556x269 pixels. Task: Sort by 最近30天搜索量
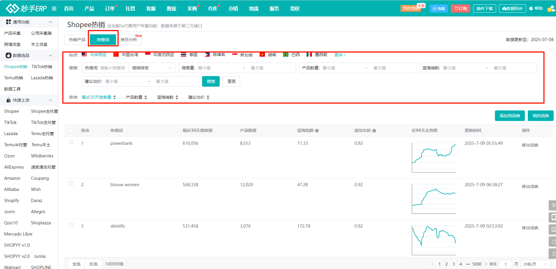(x=99, y=97)
